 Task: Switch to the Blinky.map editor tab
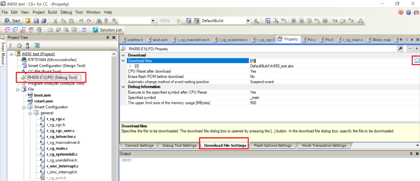pyautogui.click(x=379, y=40)
